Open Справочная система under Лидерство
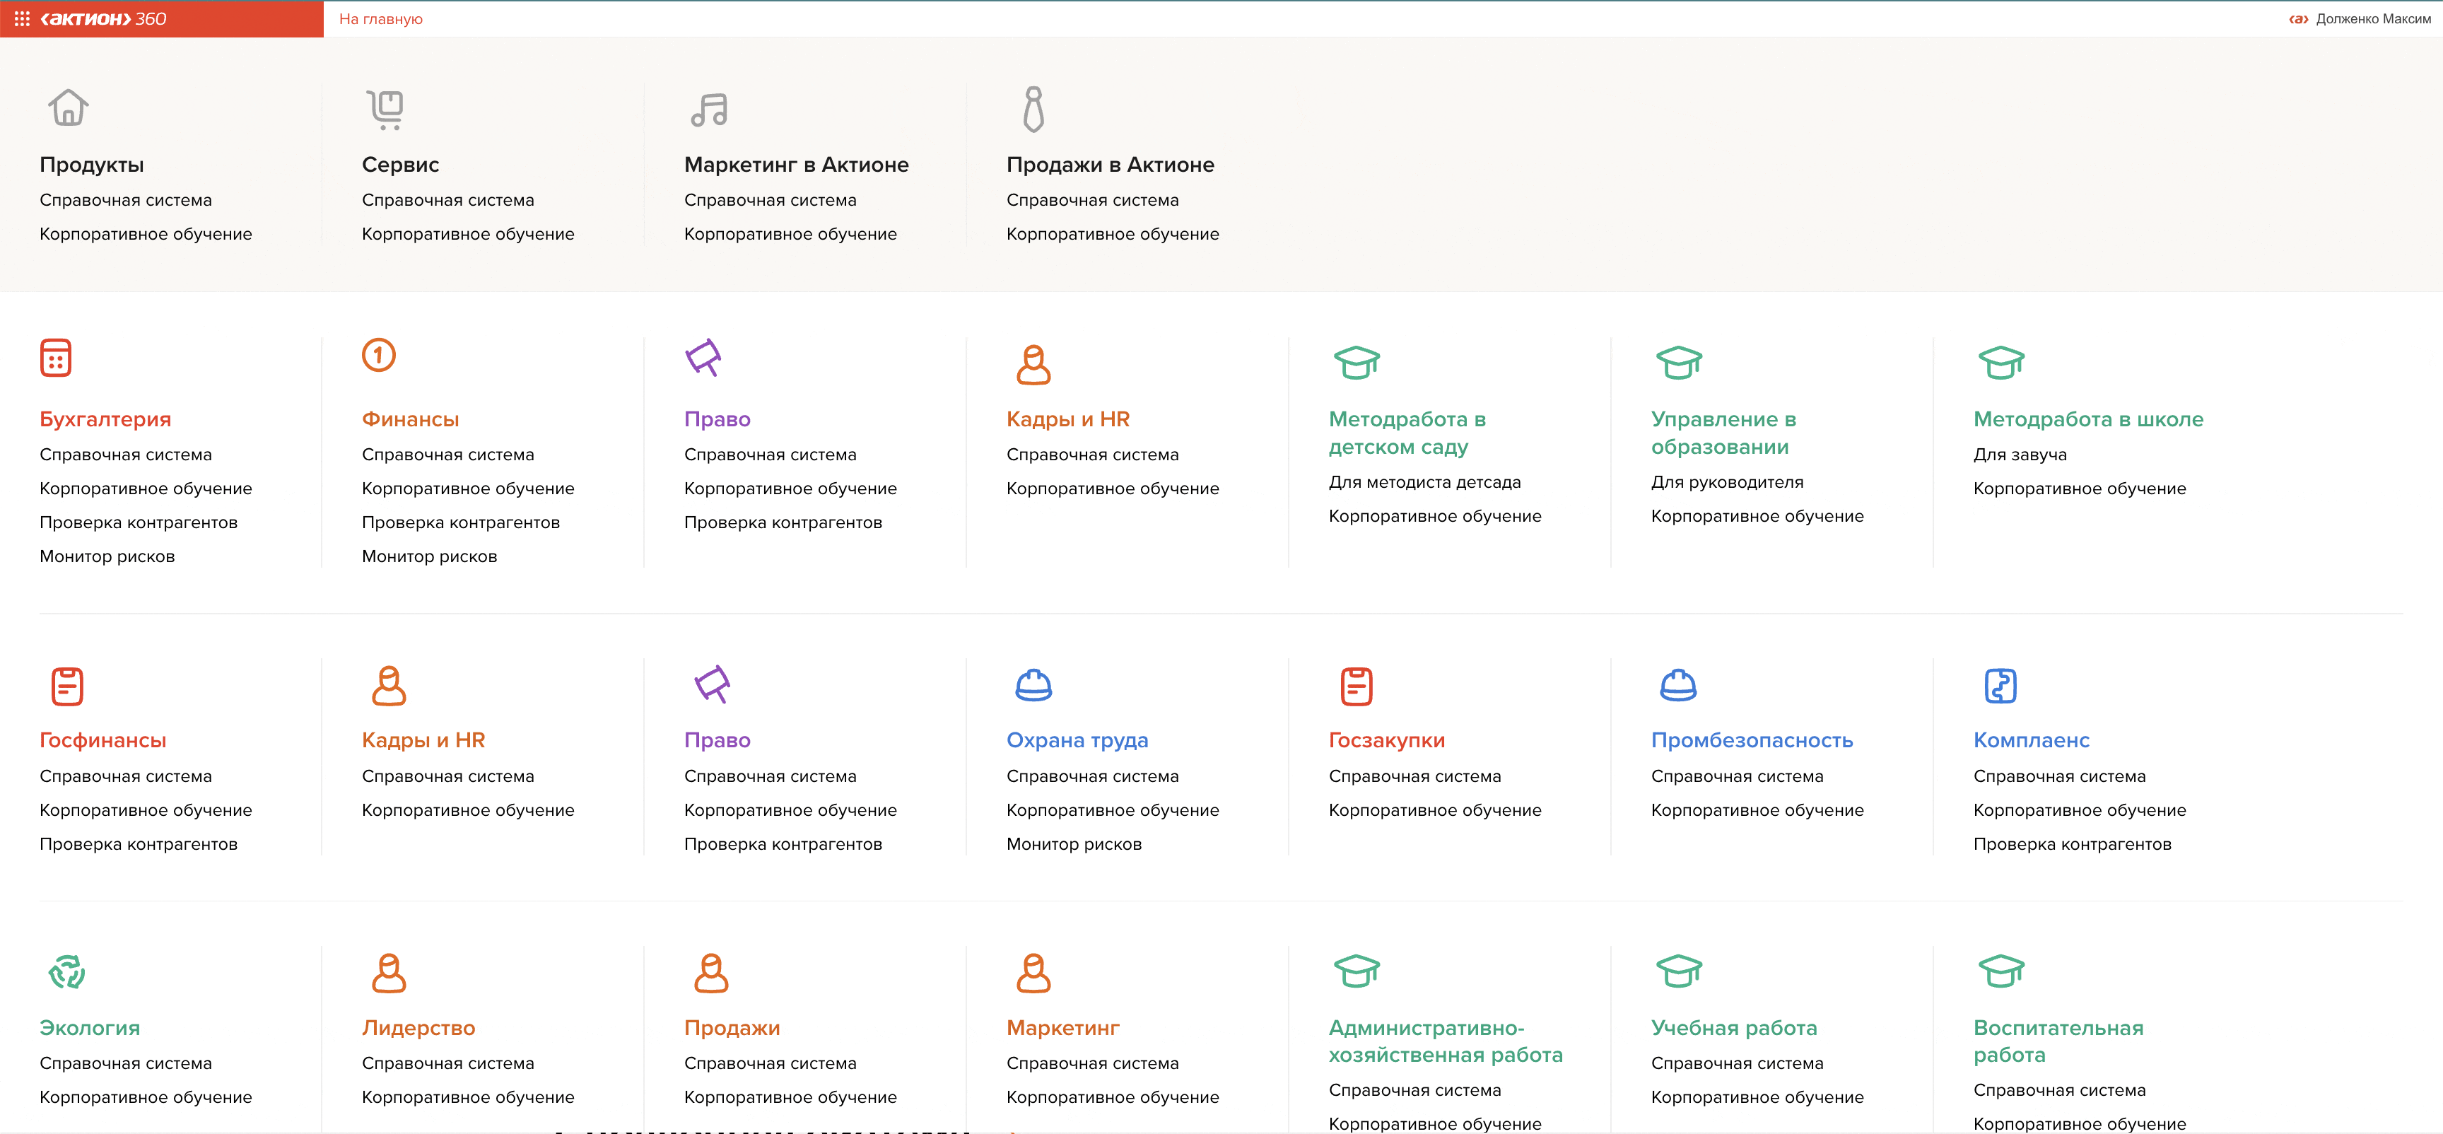The height and width of the screenshot is (1134, 2443). pos(447,1063)
